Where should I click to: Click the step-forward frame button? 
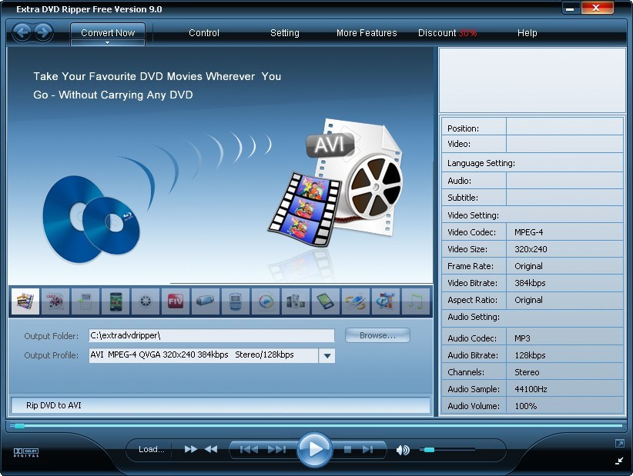(368, 449)
